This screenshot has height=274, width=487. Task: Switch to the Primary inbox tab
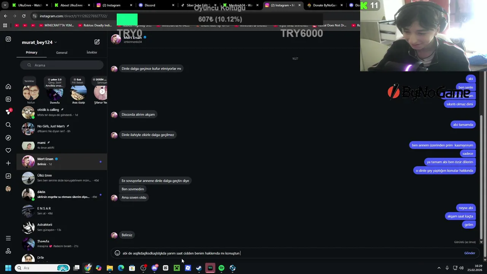[x=32, y=52]
